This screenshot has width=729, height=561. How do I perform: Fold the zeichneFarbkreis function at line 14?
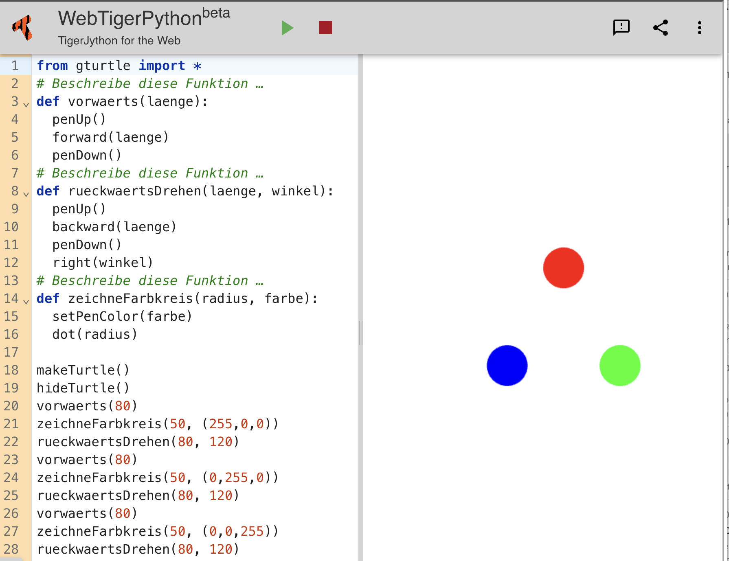coord(26,302)
